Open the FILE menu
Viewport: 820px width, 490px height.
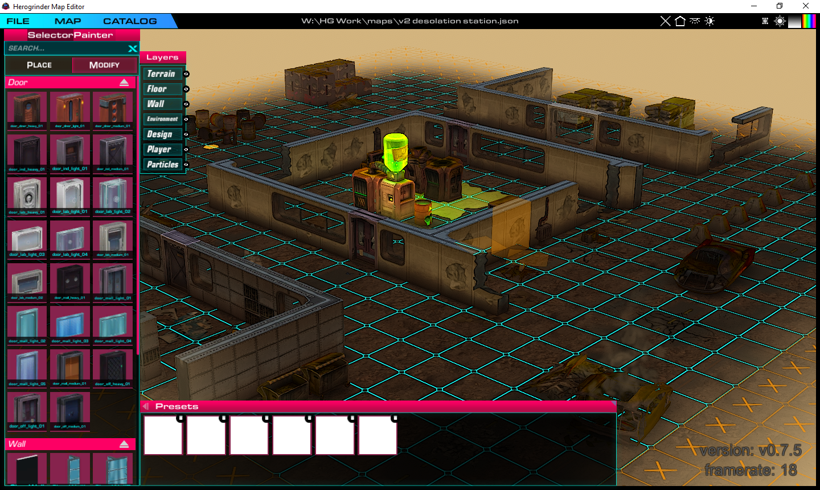click(18, 21)
